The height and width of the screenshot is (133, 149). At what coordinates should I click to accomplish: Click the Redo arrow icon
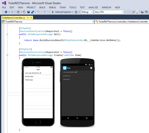[x=45, y=12]
